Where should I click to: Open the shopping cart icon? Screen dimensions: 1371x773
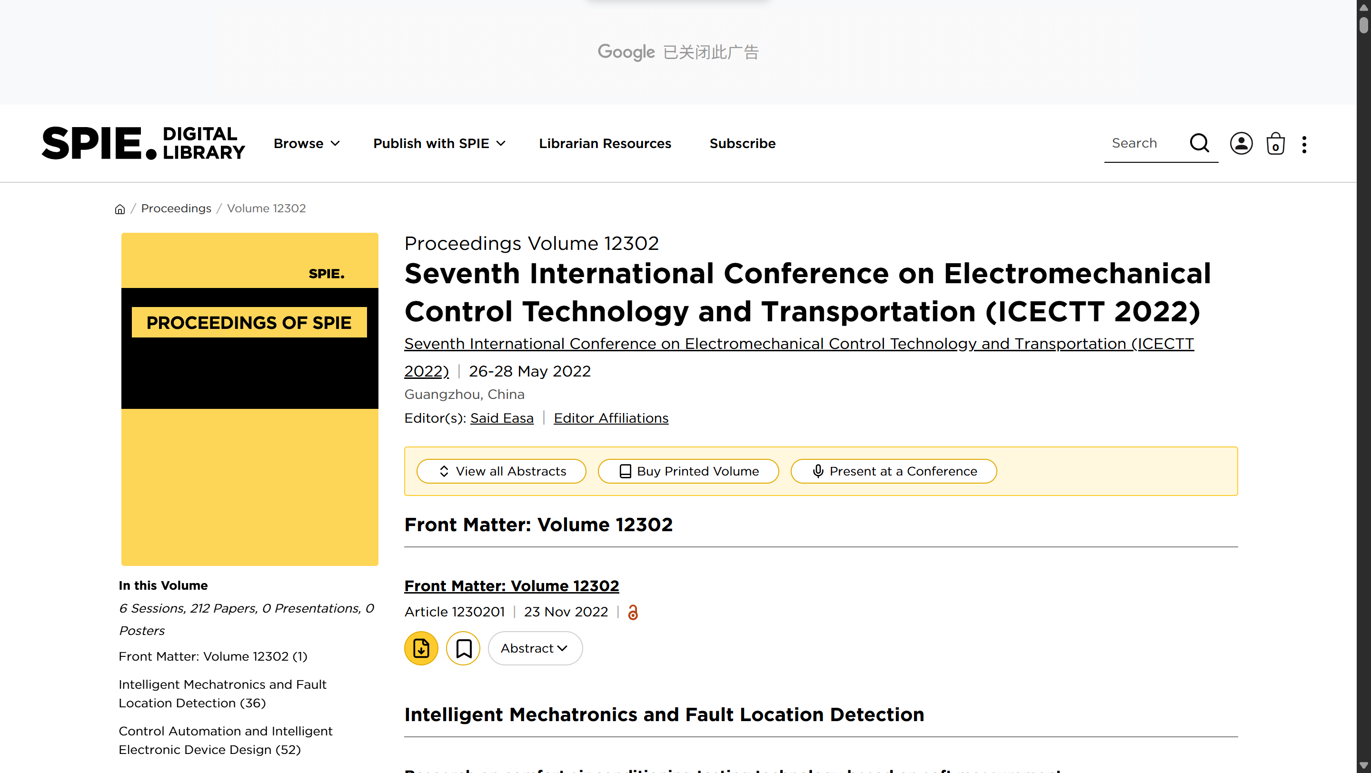pos(1275,144)
